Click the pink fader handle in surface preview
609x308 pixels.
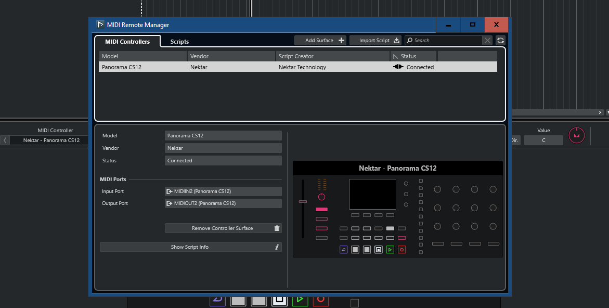point(303,201)
